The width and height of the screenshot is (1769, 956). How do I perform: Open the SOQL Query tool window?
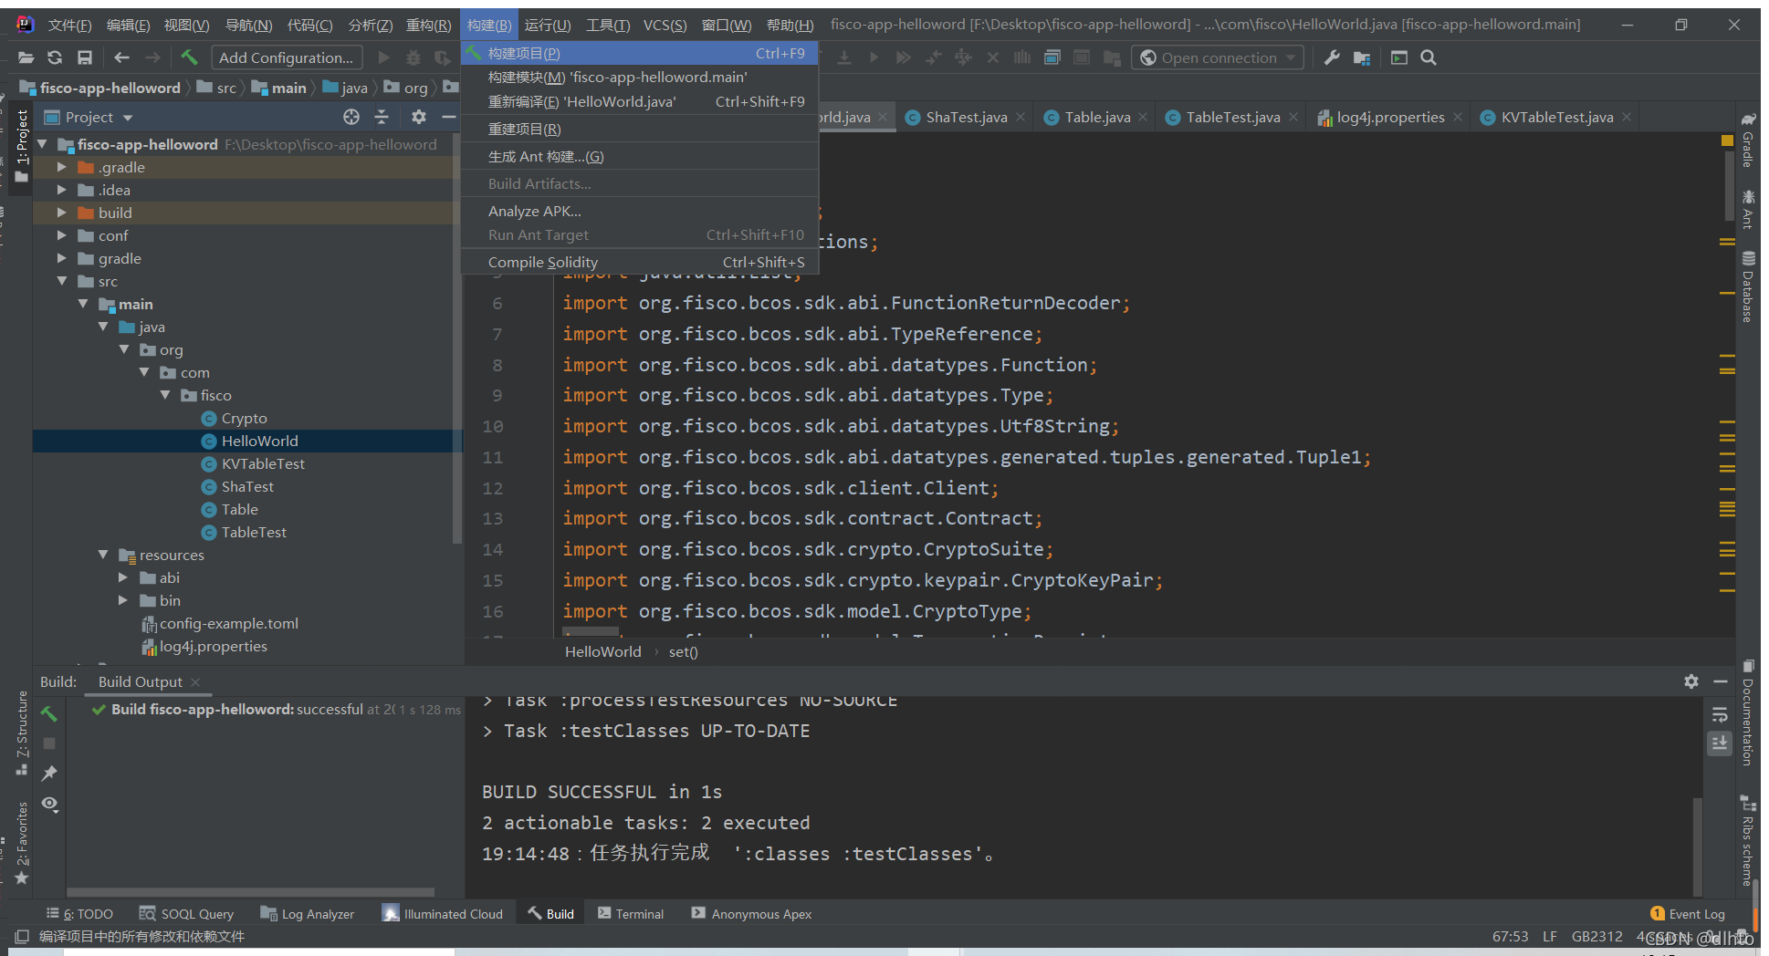[x=187, y=914]
